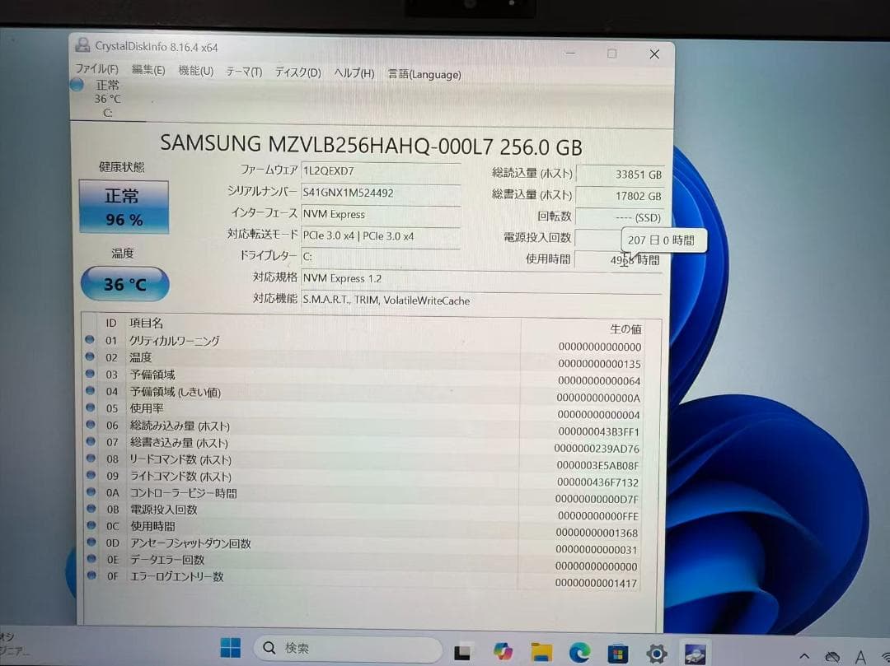Screen dimensions: 890x666
Task: Open Settings gear from the taskbar
Action: click(x=657, y=654)
